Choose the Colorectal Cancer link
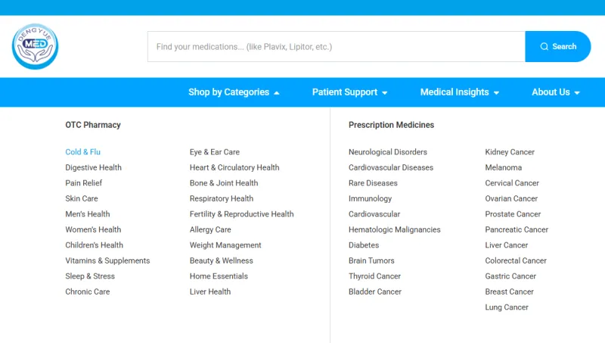This screenshot has height=343, width=605. coord(516,260)
